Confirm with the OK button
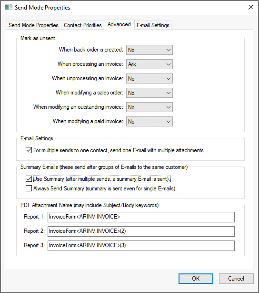Screen dimensions: 259x293 tap(196, 279)
